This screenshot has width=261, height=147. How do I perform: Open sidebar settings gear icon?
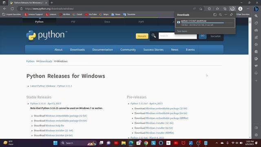256,135
